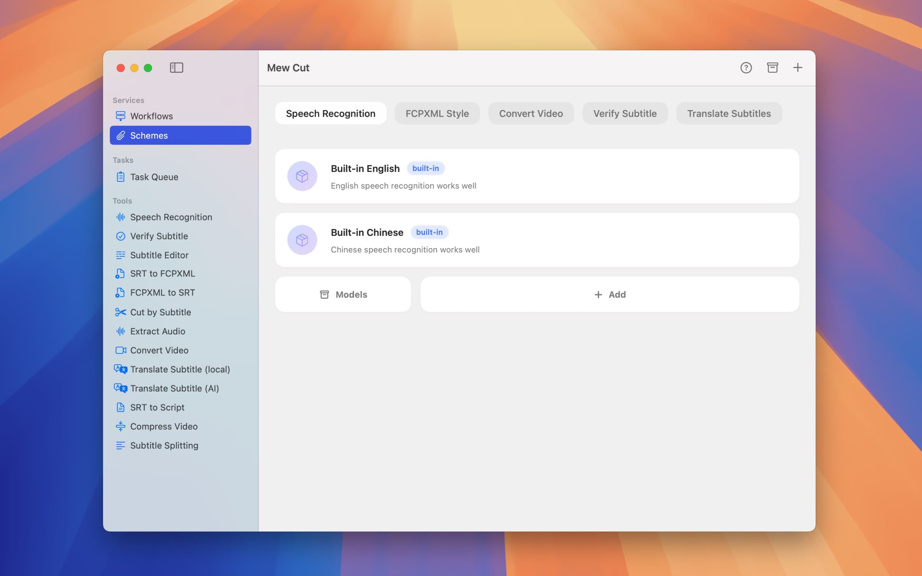Open Extract Audio tool
Viewport: 922px width, 576px height.
coord(157,332)
